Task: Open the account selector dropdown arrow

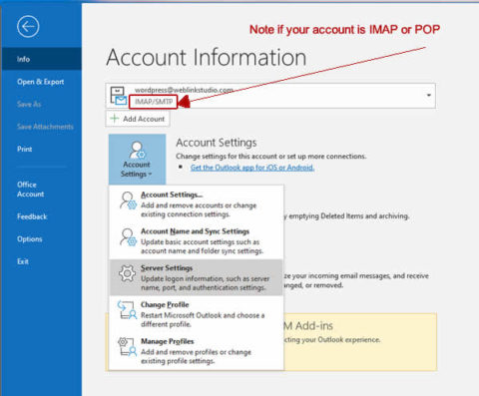Action: [429, 96]
